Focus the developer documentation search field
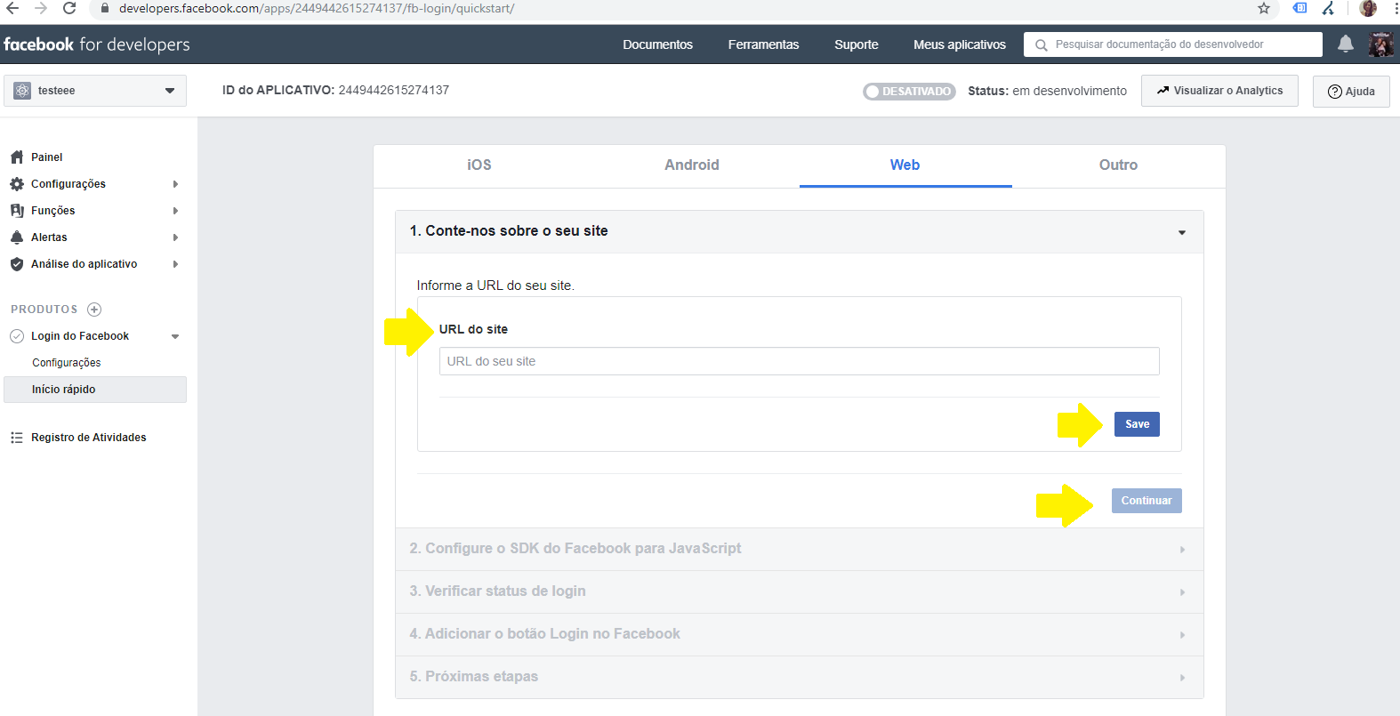The height and width of the screenshot is (716, 1400). (x=1173, y=44)
